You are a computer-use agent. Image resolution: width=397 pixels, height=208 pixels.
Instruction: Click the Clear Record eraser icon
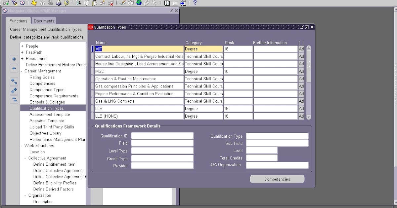(103, 3)
